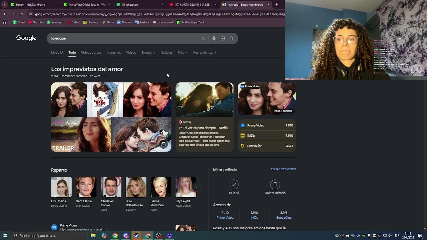Open the IMDb 7.1/10 rating row

click(x=267, y=136)
